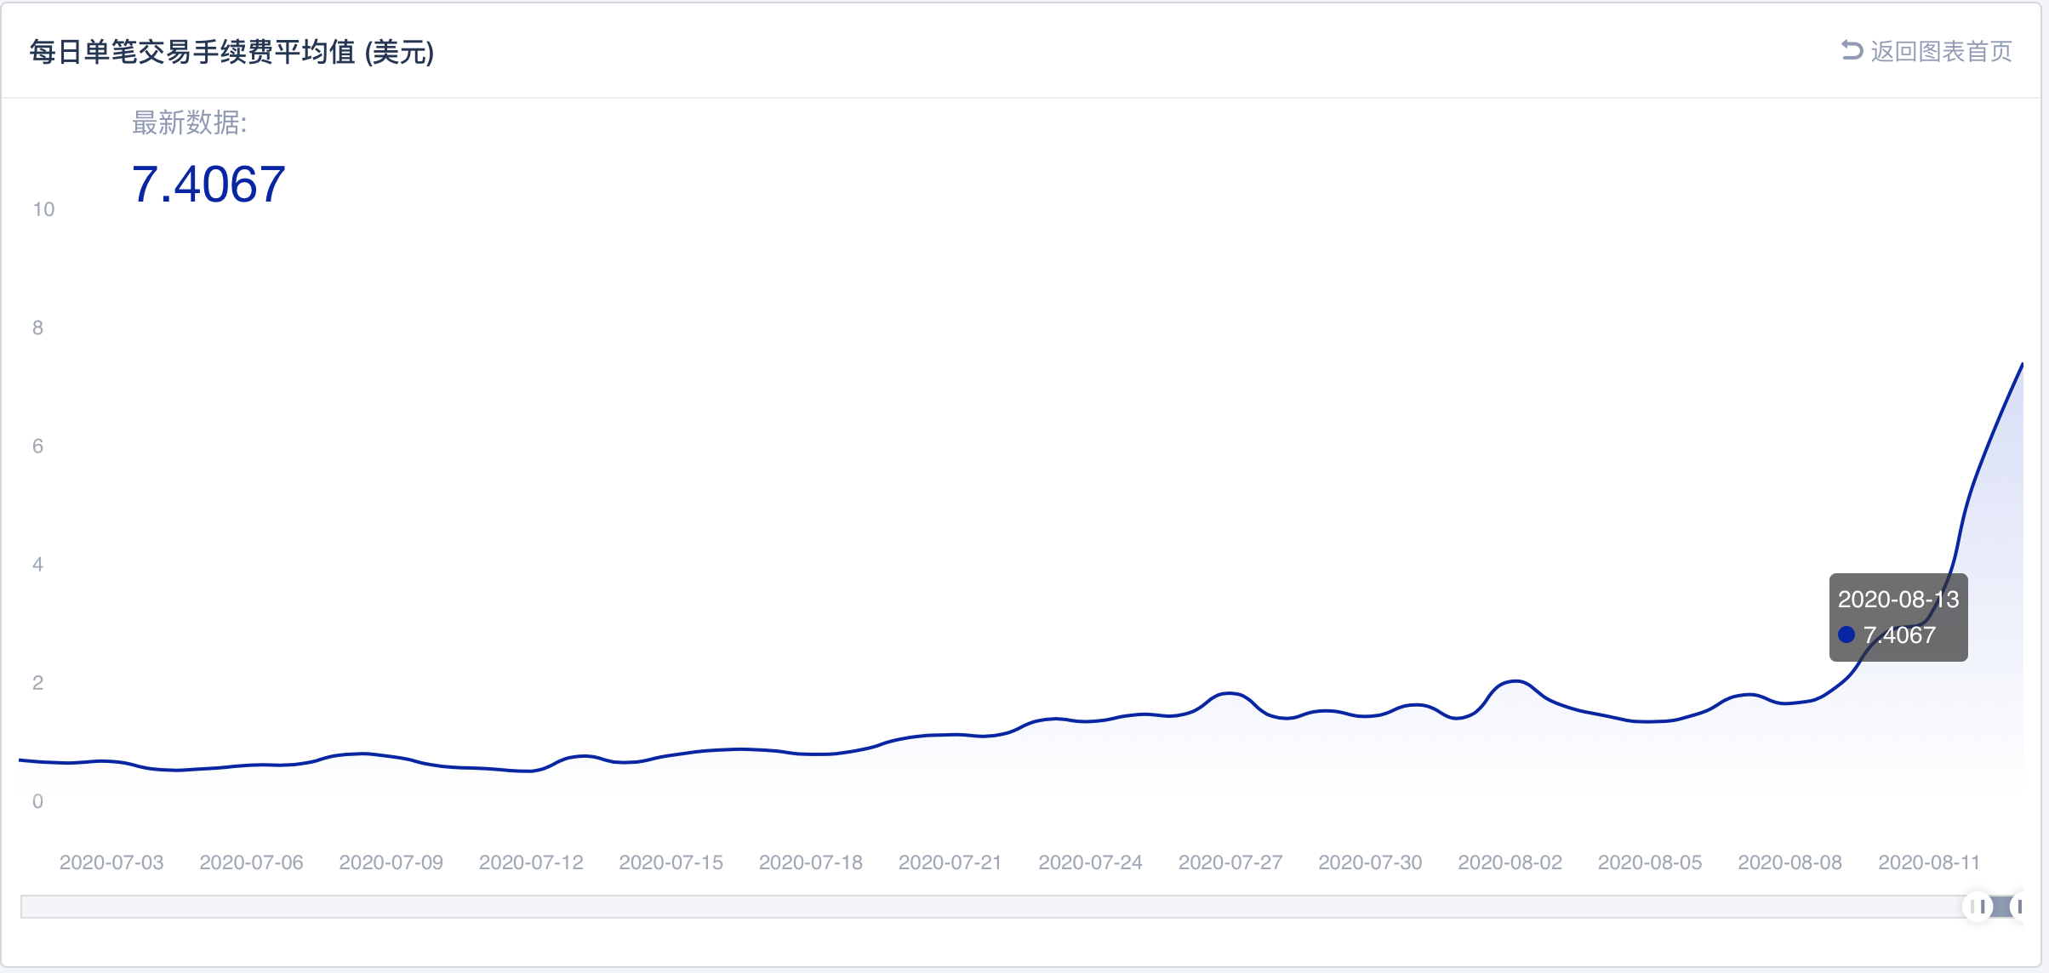Viewport: 2049px width, 973px height.
Task: Click the dark selected range between slider handles
Action: [x=1999, y=907]
